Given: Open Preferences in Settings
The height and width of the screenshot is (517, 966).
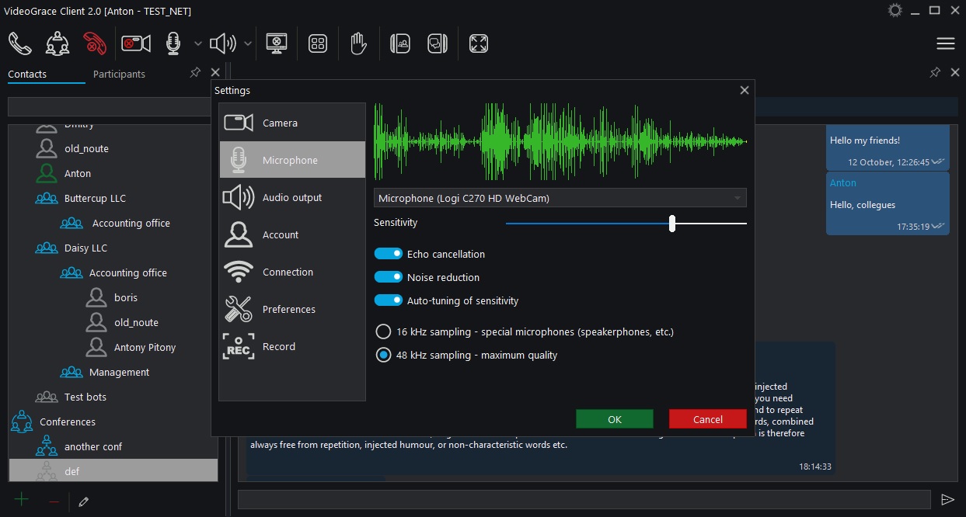Looking at the screenshot, I should (292, 309).
